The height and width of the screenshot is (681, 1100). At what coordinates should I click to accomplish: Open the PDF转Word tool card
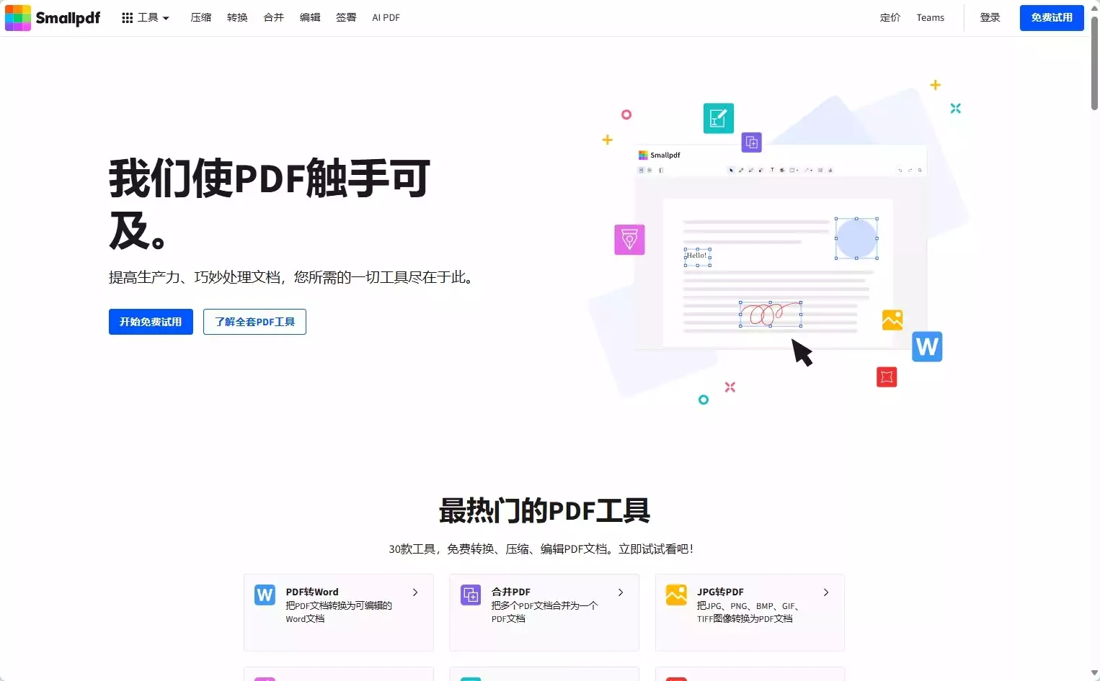tap(339, 613)
